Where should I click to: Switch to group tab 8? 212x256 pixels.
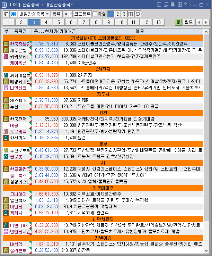tap(96, 22)
